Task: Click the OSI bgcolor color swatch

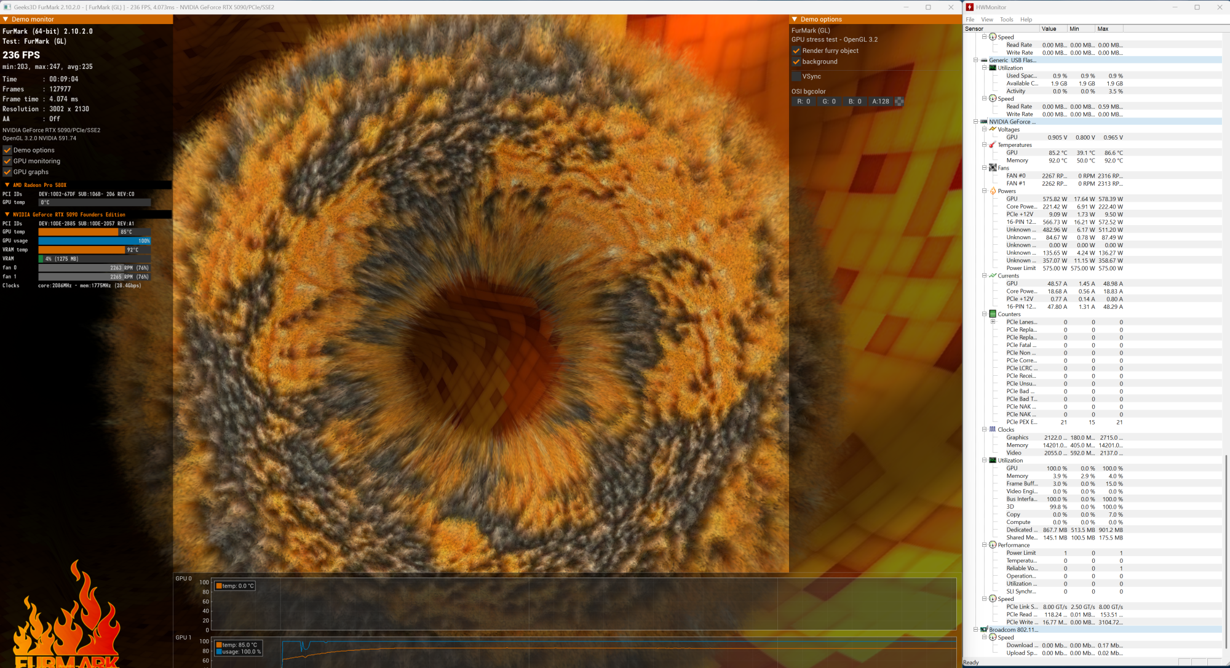Action: coord(899,101)
